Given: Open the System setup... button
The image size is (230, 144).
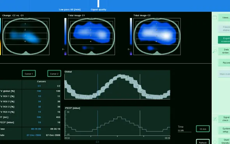Looking at the screenshot, I should [x=224, y=130].
